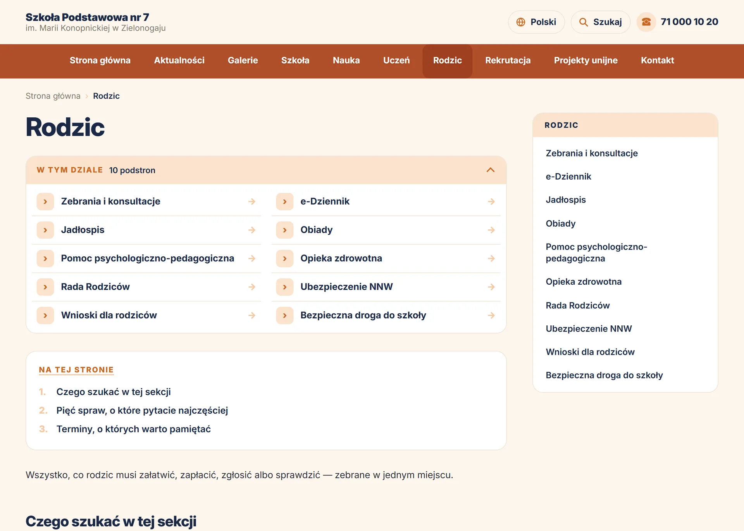Click chevron icon beside Jadłospis
Viewport: 744px width, 531px height.
(45, 230)
